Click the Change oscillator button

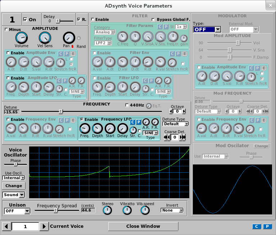coord(14,186)
